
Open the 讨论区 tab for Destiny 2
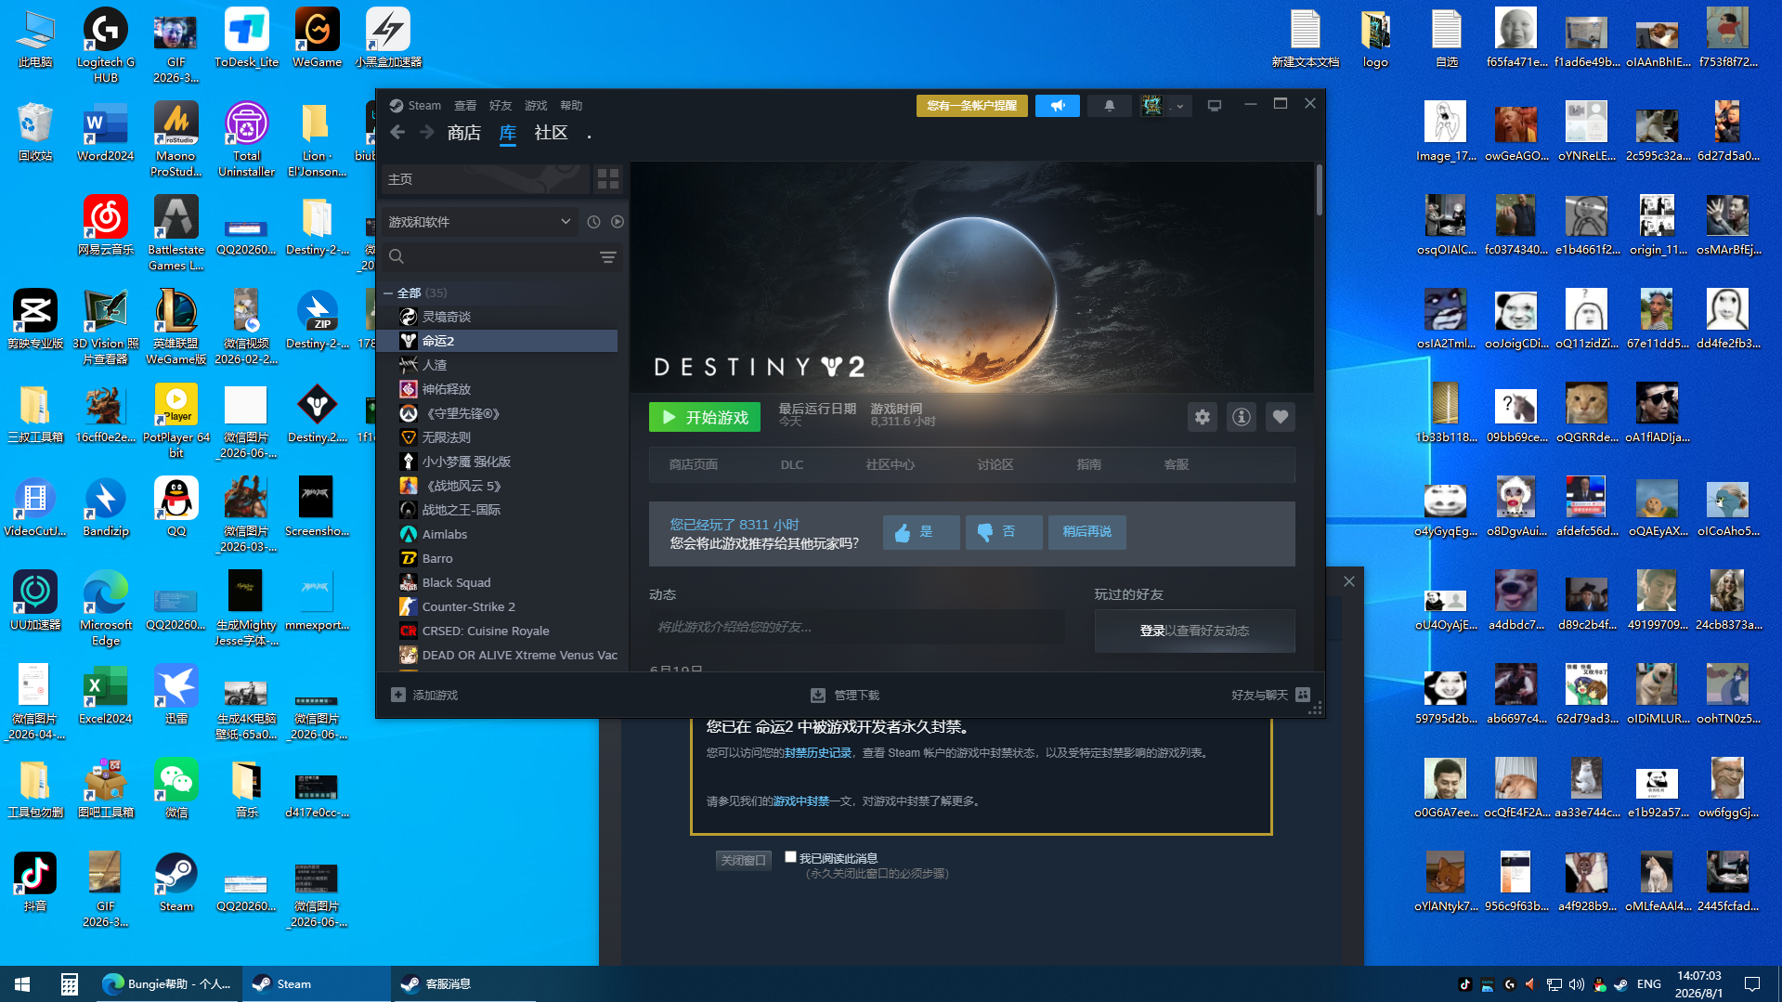point(995,464)
